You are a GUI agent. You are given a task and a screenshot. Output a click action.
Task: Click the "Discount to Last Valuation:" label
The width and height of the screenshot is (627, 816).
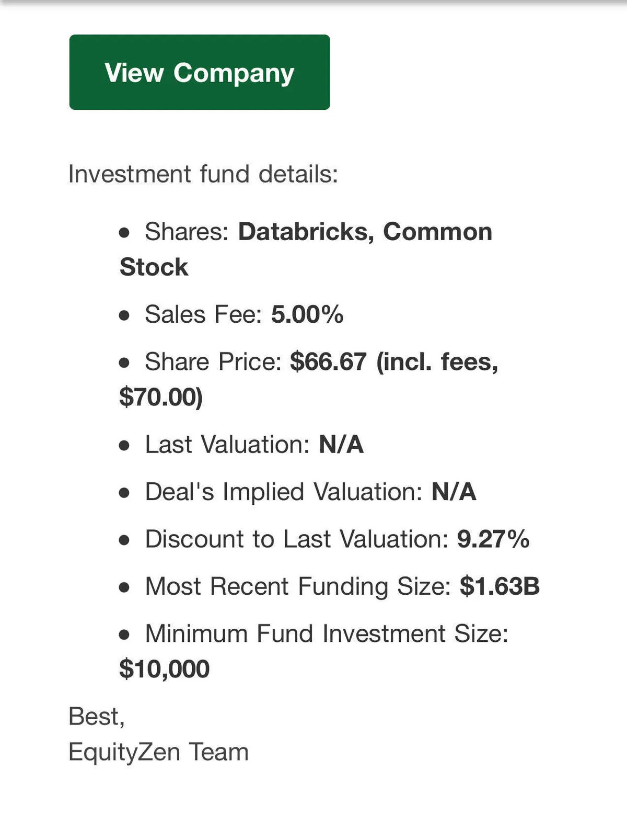tap(296, 539)
